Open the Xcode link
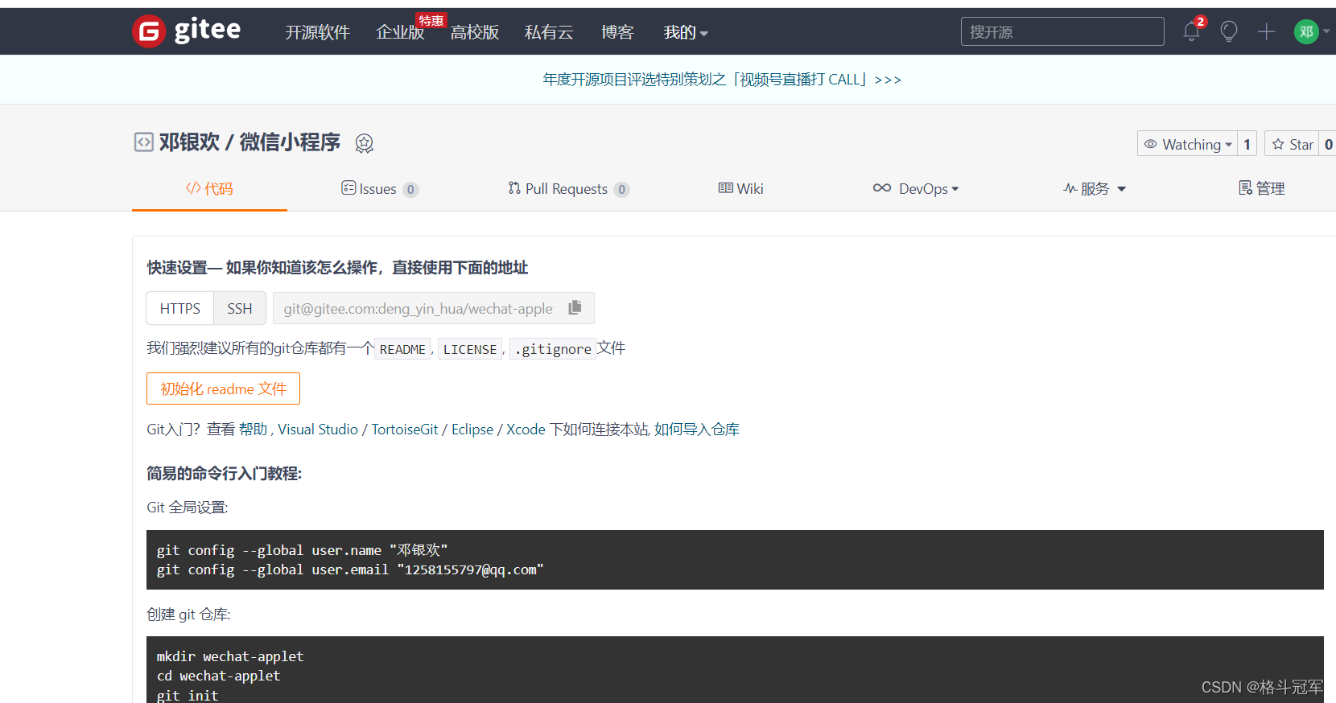Viewport: 1336px width, 703px height. 526,430
